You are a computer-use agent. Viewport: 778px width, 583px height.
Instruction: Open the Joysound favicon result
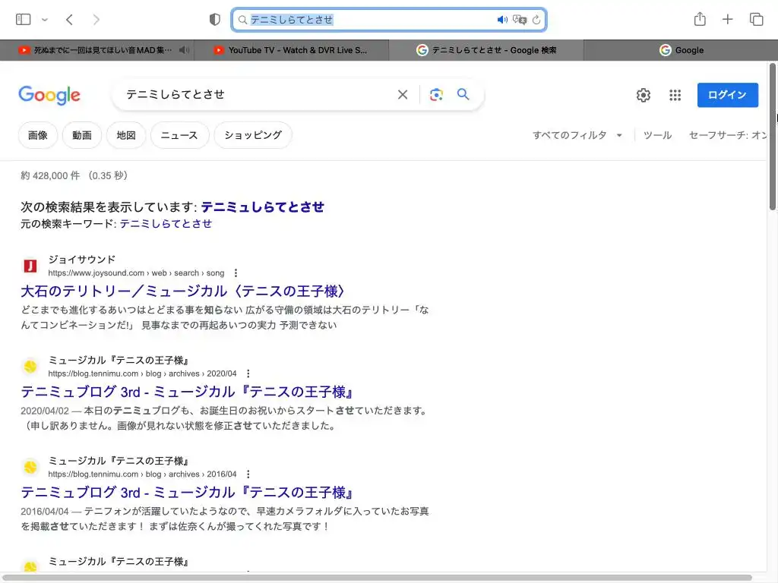coord(30,266)
